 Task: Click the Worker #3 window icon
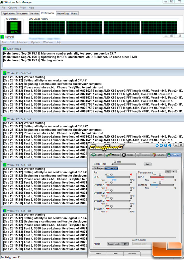pyautogui.click(x=5, y=165)
